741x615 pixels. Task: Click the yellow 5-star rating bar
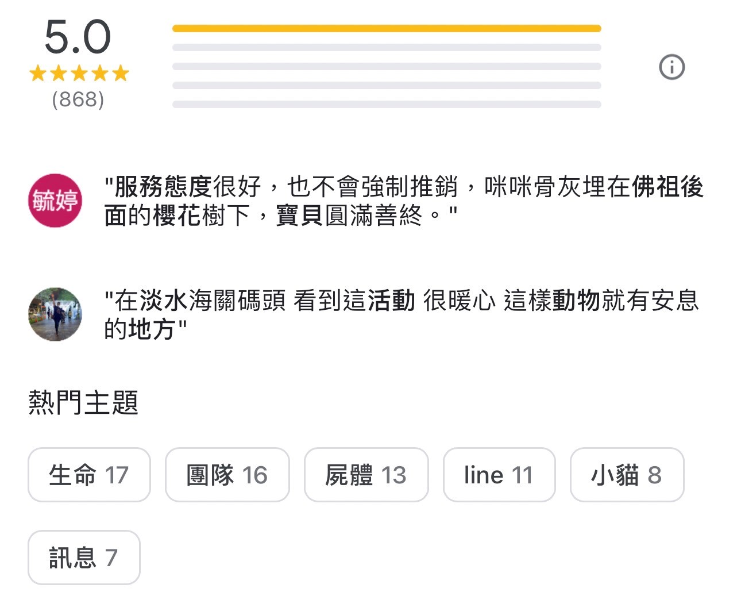point(386,28)
